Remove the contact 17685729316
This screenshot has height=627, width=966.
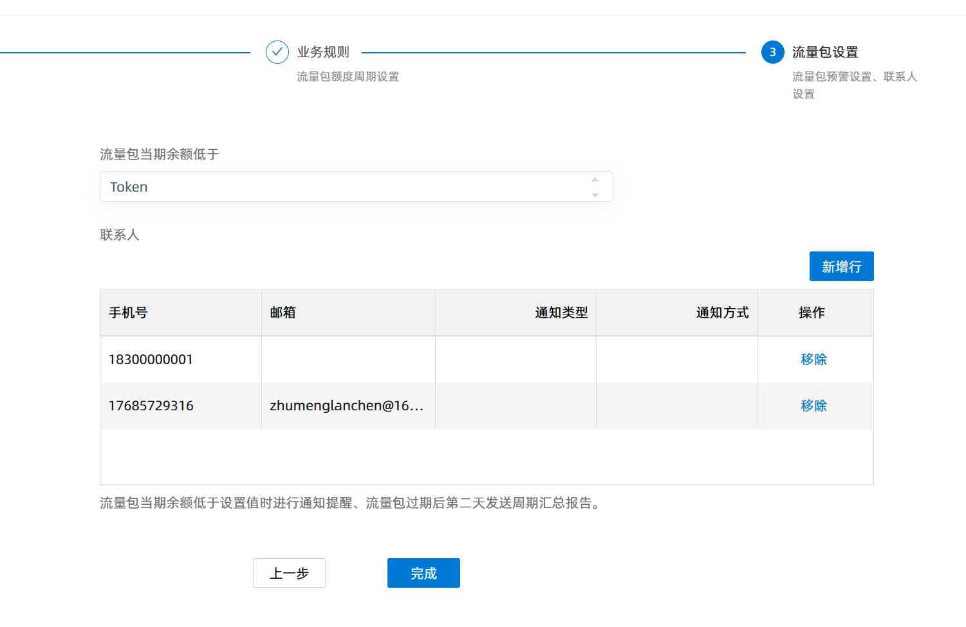tap(813, 406)
